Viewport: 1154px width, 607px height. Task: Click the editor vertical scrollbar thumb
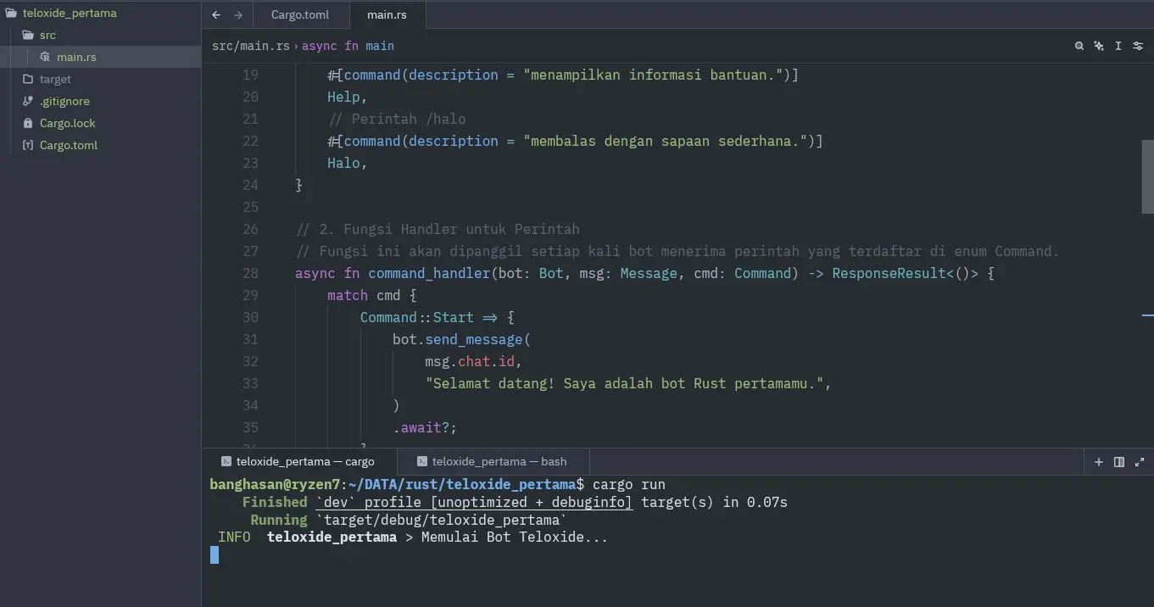pos(1147,176)
